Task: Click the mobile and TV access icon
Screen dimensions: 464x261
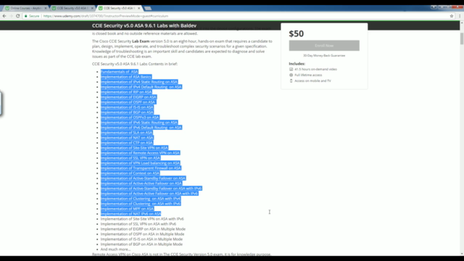Action: (x=291, y=80)
